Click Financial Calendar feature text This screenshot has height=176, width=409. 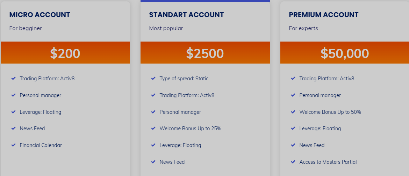pyautogui.click(x=41, y=145)
